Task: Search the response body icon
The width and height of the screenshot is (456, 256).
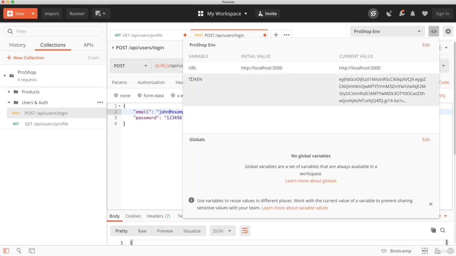Action: (442, 230)
